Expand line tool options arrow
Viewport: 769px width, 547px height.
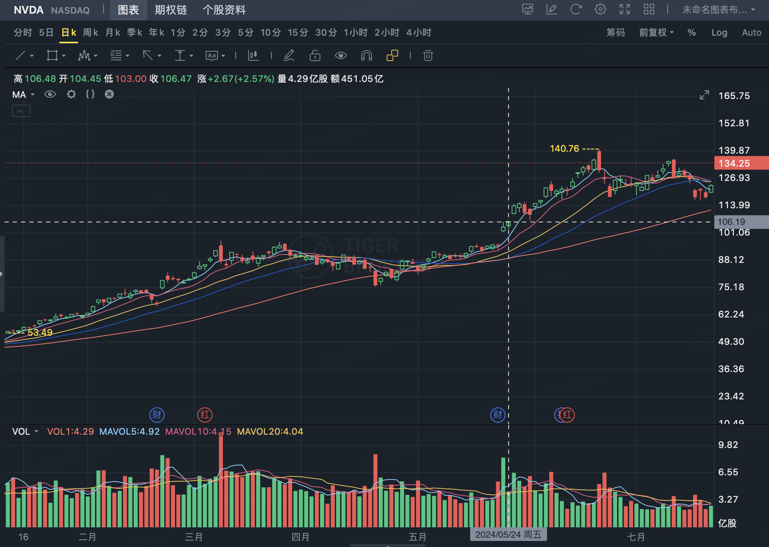pyautogui.click(x=32, y=56)
